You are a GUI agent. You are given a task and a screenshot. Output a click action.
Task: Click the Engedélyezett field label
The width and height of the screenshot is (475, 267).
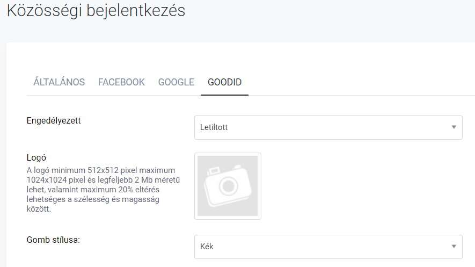(x=54, y=121)
